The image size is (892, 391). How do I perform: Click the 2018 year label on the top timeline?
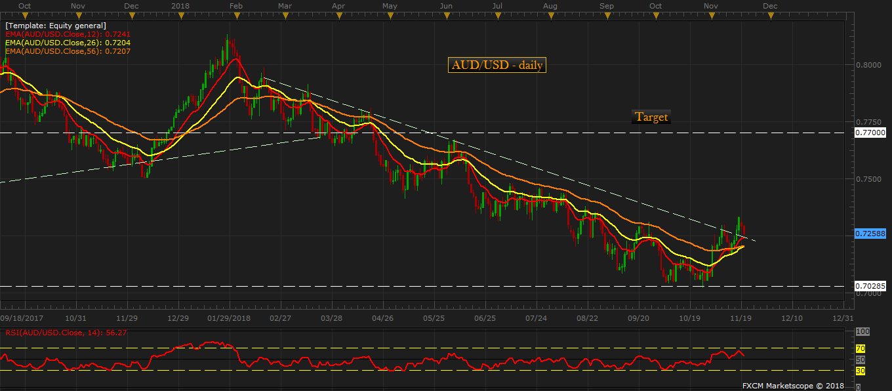coord(180,5)
